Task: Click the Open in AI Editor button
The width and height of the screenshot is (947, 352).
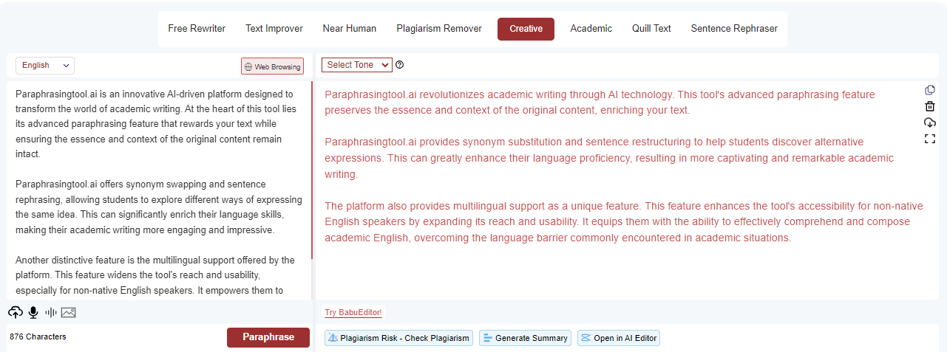Action: 618,338
